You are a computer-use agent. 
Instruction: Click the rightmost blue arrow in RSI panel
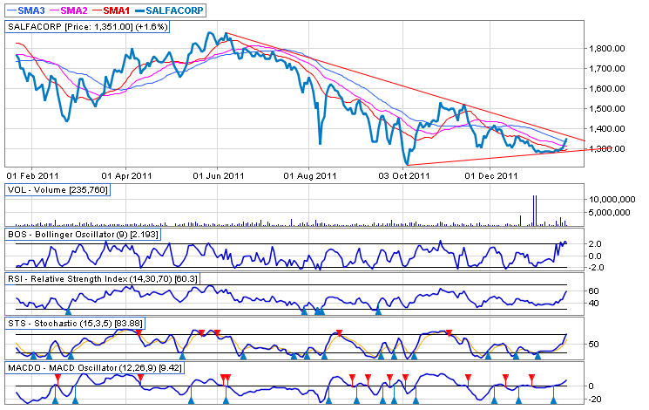tap(377, 311)
